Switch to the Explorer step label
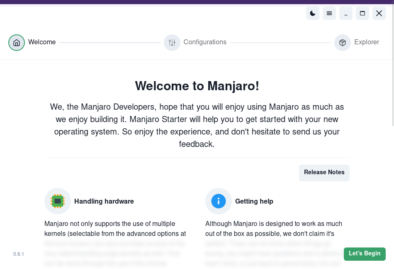Screen dimensions: 394x269 [x=367, y=42]
